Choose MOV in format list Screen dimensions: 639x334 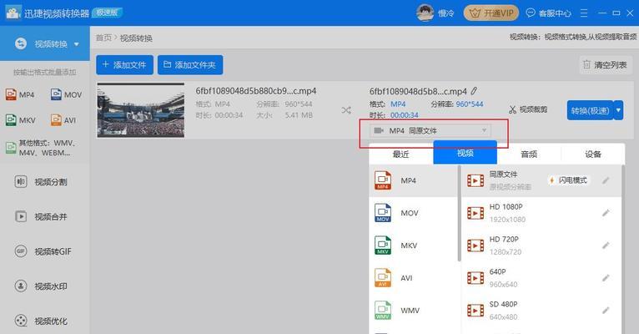[413, 213]
